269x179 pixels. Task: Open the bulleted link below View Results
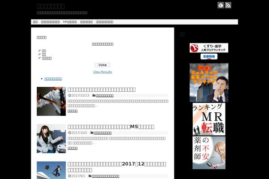click(53, 79)
